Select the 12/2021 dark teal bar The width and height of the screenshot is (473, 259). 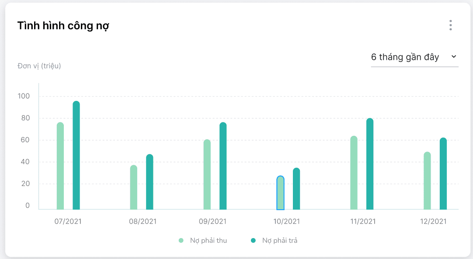click(443, 174)
